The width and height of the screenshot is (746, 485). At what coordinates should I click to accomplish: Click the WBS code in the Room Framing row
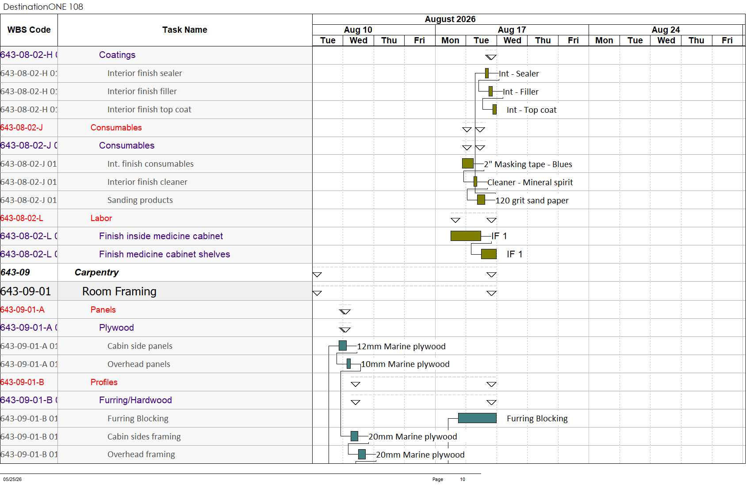26,291
